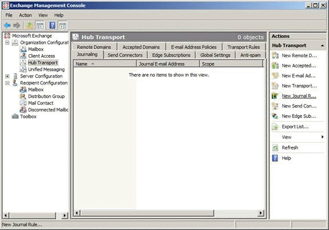Screen dimensions: 329x230
Task: Click the Distribution Group node icon
Action: 23,96
